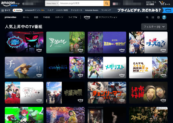The image size is (173, 123).
Task: Open サブスクリプション subscriptions link
Action: [106, 17]
